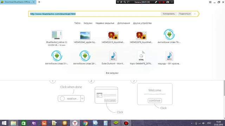Open Windows Store from the taskbar
This screenshot has height=126, width=225.
point(24,123)
